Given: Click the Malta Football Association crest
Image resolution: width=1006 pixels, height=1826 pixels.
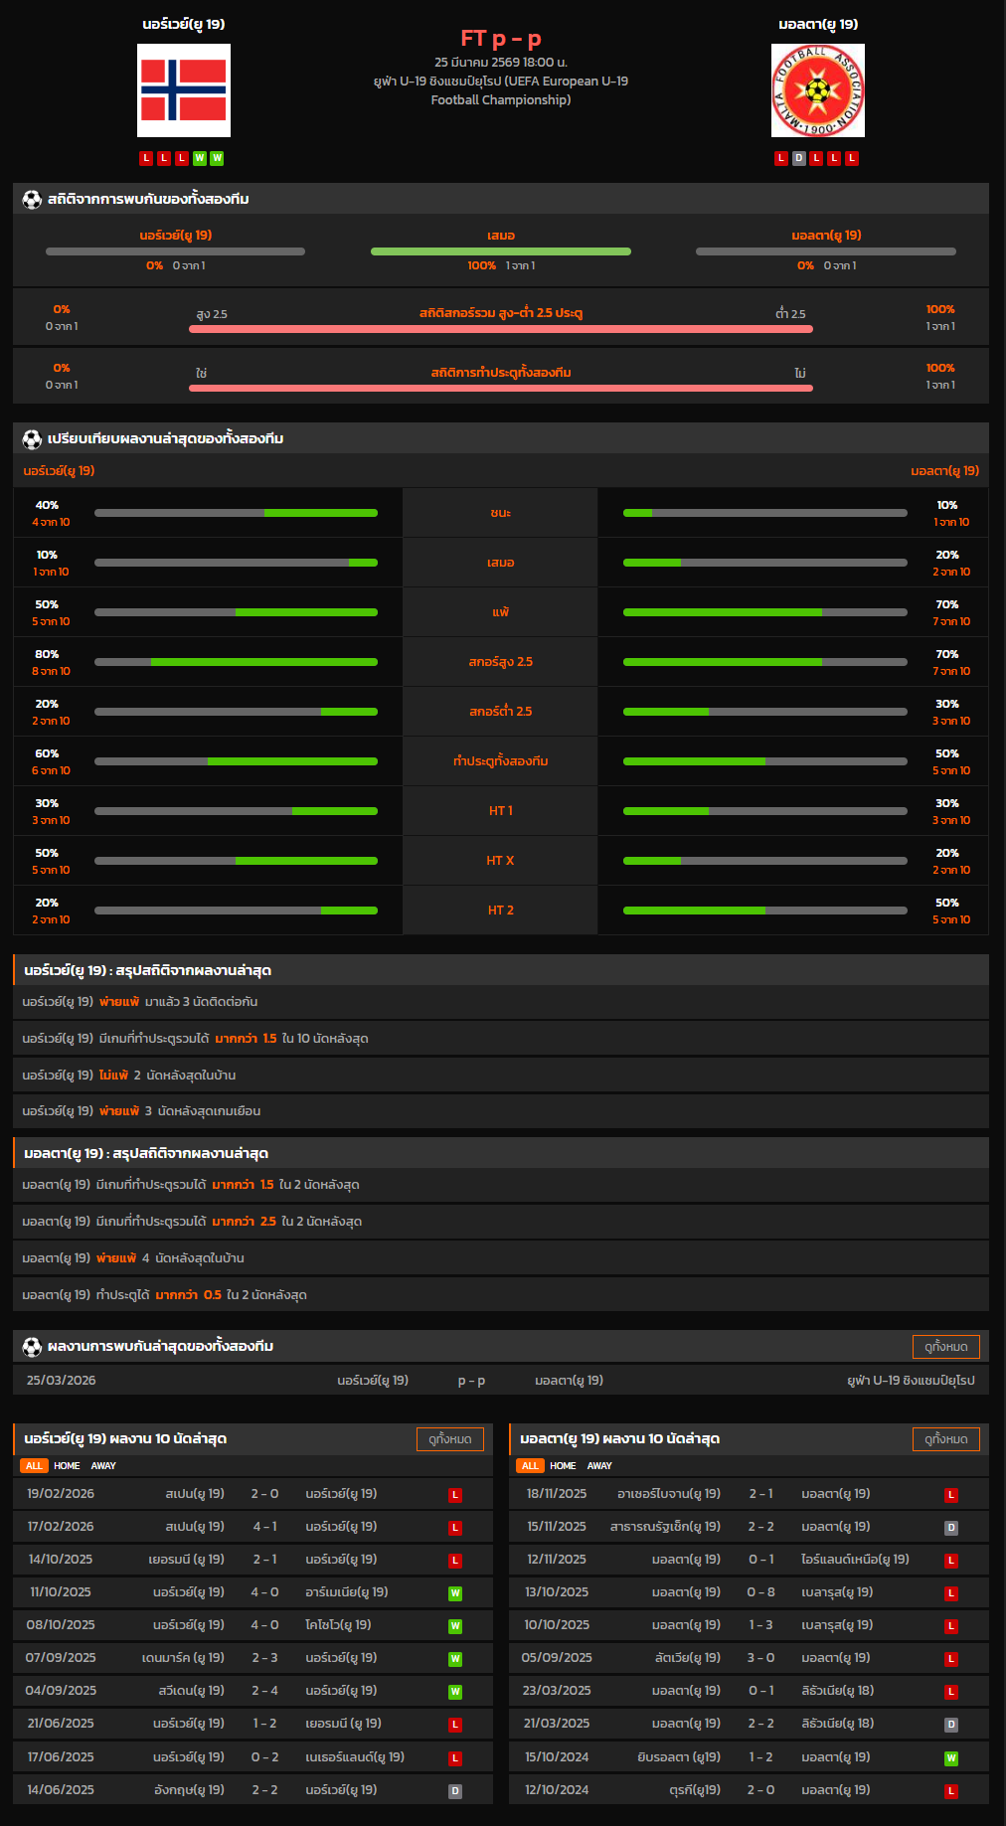Looking at the screenshot, I should 817,90.
